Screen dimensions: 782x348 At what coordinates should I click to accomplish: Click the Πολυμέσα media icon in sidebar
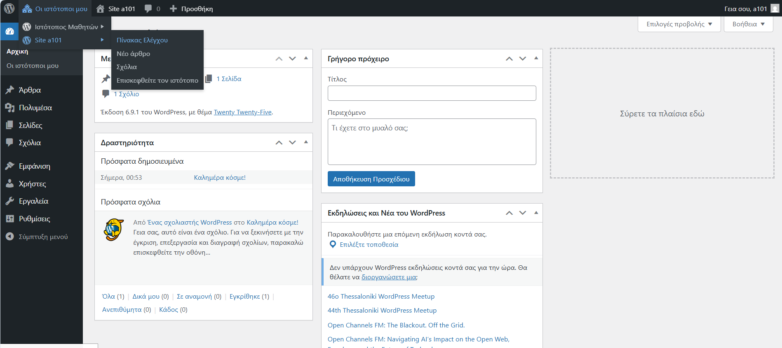(10, 108)
